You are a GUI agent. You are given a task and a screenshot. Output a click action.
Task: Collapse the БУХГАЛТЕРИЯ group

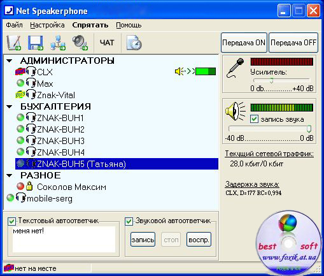(10, 106)
